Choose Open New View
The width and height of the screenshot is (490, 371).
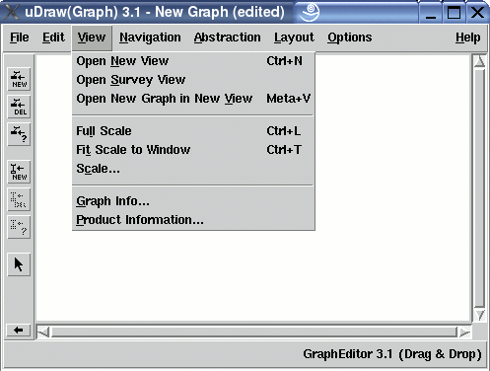193,61
